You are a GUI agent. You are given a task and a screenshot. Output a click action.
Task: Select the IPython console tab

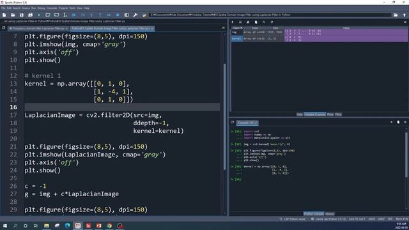314,214
